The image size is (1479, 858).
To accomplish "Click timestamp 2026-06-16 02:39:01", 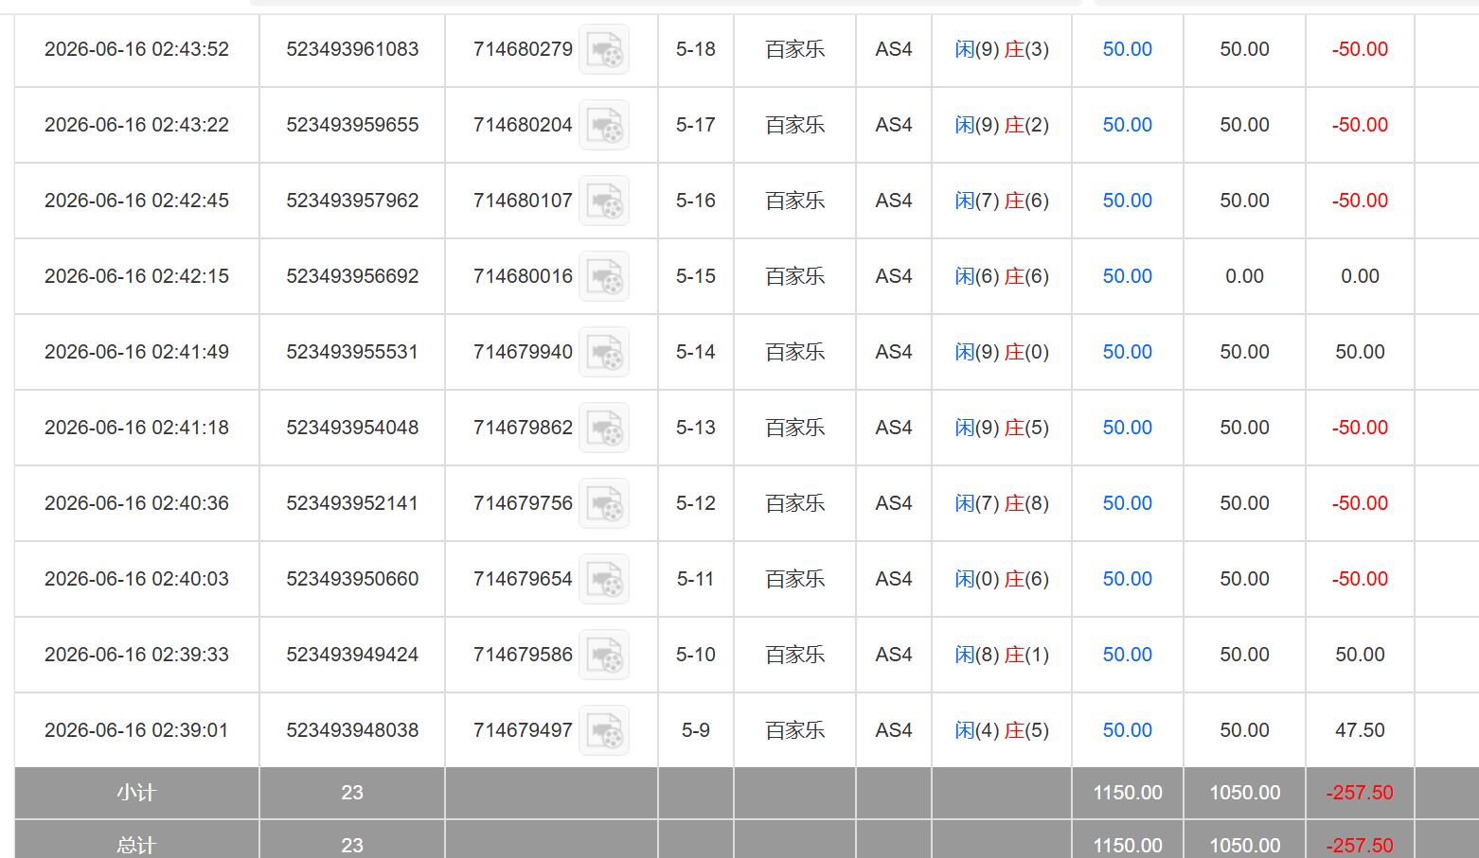I will coord(136,730).
